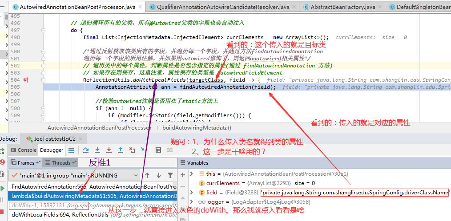Click buildAutowiringMetadata() breadcrumb

197,128
